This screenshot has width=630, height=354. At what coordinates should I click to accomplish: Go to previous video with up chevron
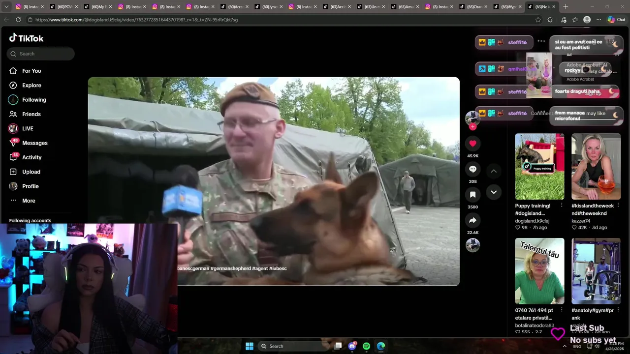[x=494, y=171]
